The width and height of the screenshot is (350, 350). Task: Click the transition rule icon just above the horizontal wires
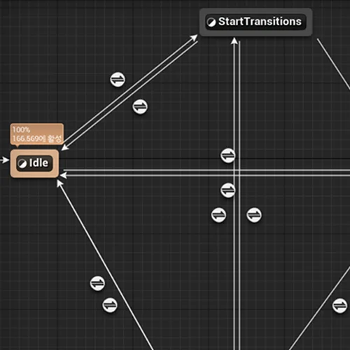pos(228,155)
